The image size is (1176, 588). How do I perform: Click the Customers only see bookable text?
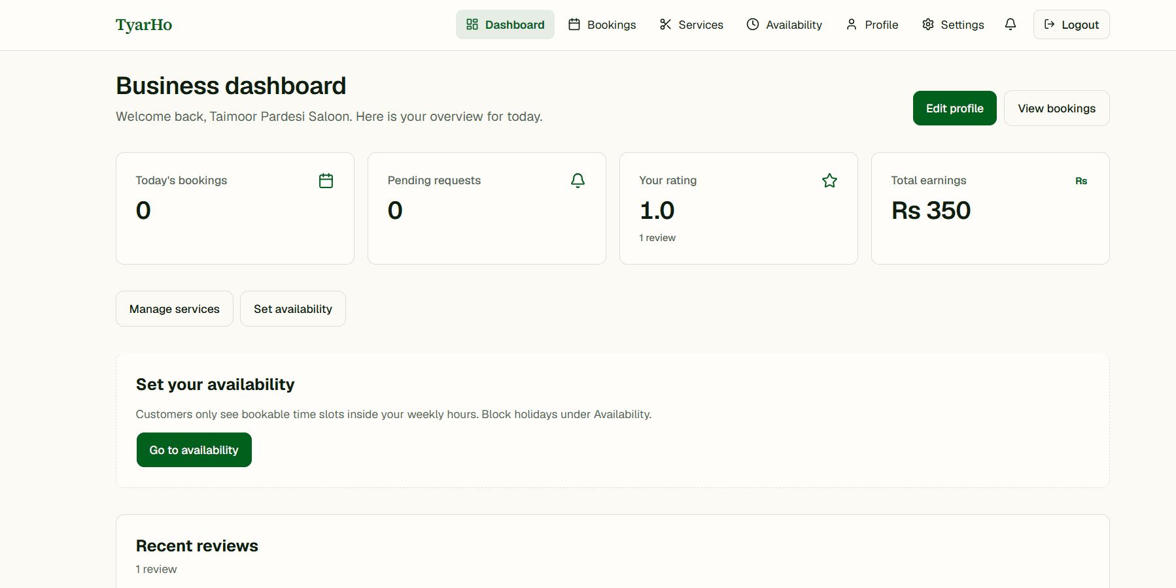pyautogui.click(x=394, y=414)
